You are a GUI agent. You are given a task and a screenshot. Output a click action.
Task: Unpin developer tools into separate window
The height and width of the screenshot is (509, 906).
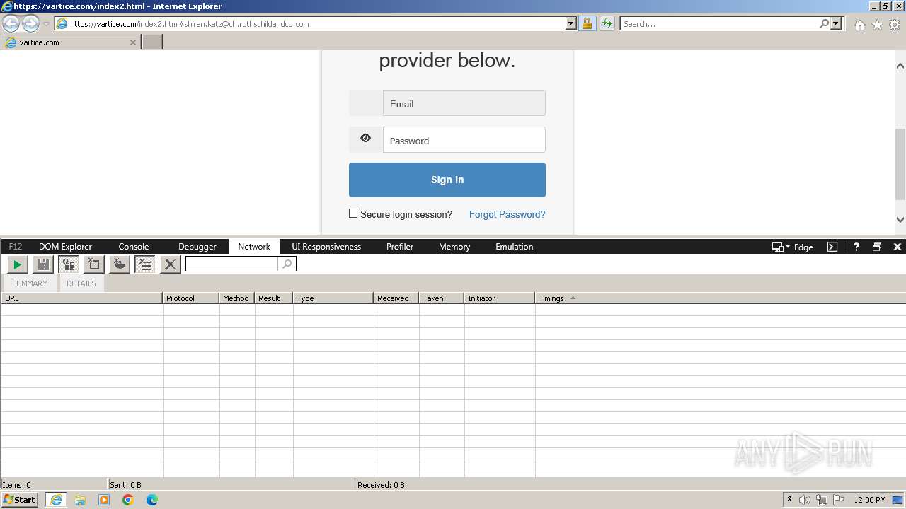pyautogui.click(x=877, y=247)
